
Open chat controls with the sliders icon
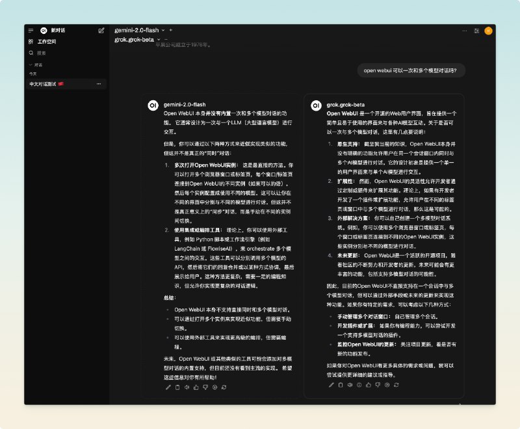tap(478, 31)
